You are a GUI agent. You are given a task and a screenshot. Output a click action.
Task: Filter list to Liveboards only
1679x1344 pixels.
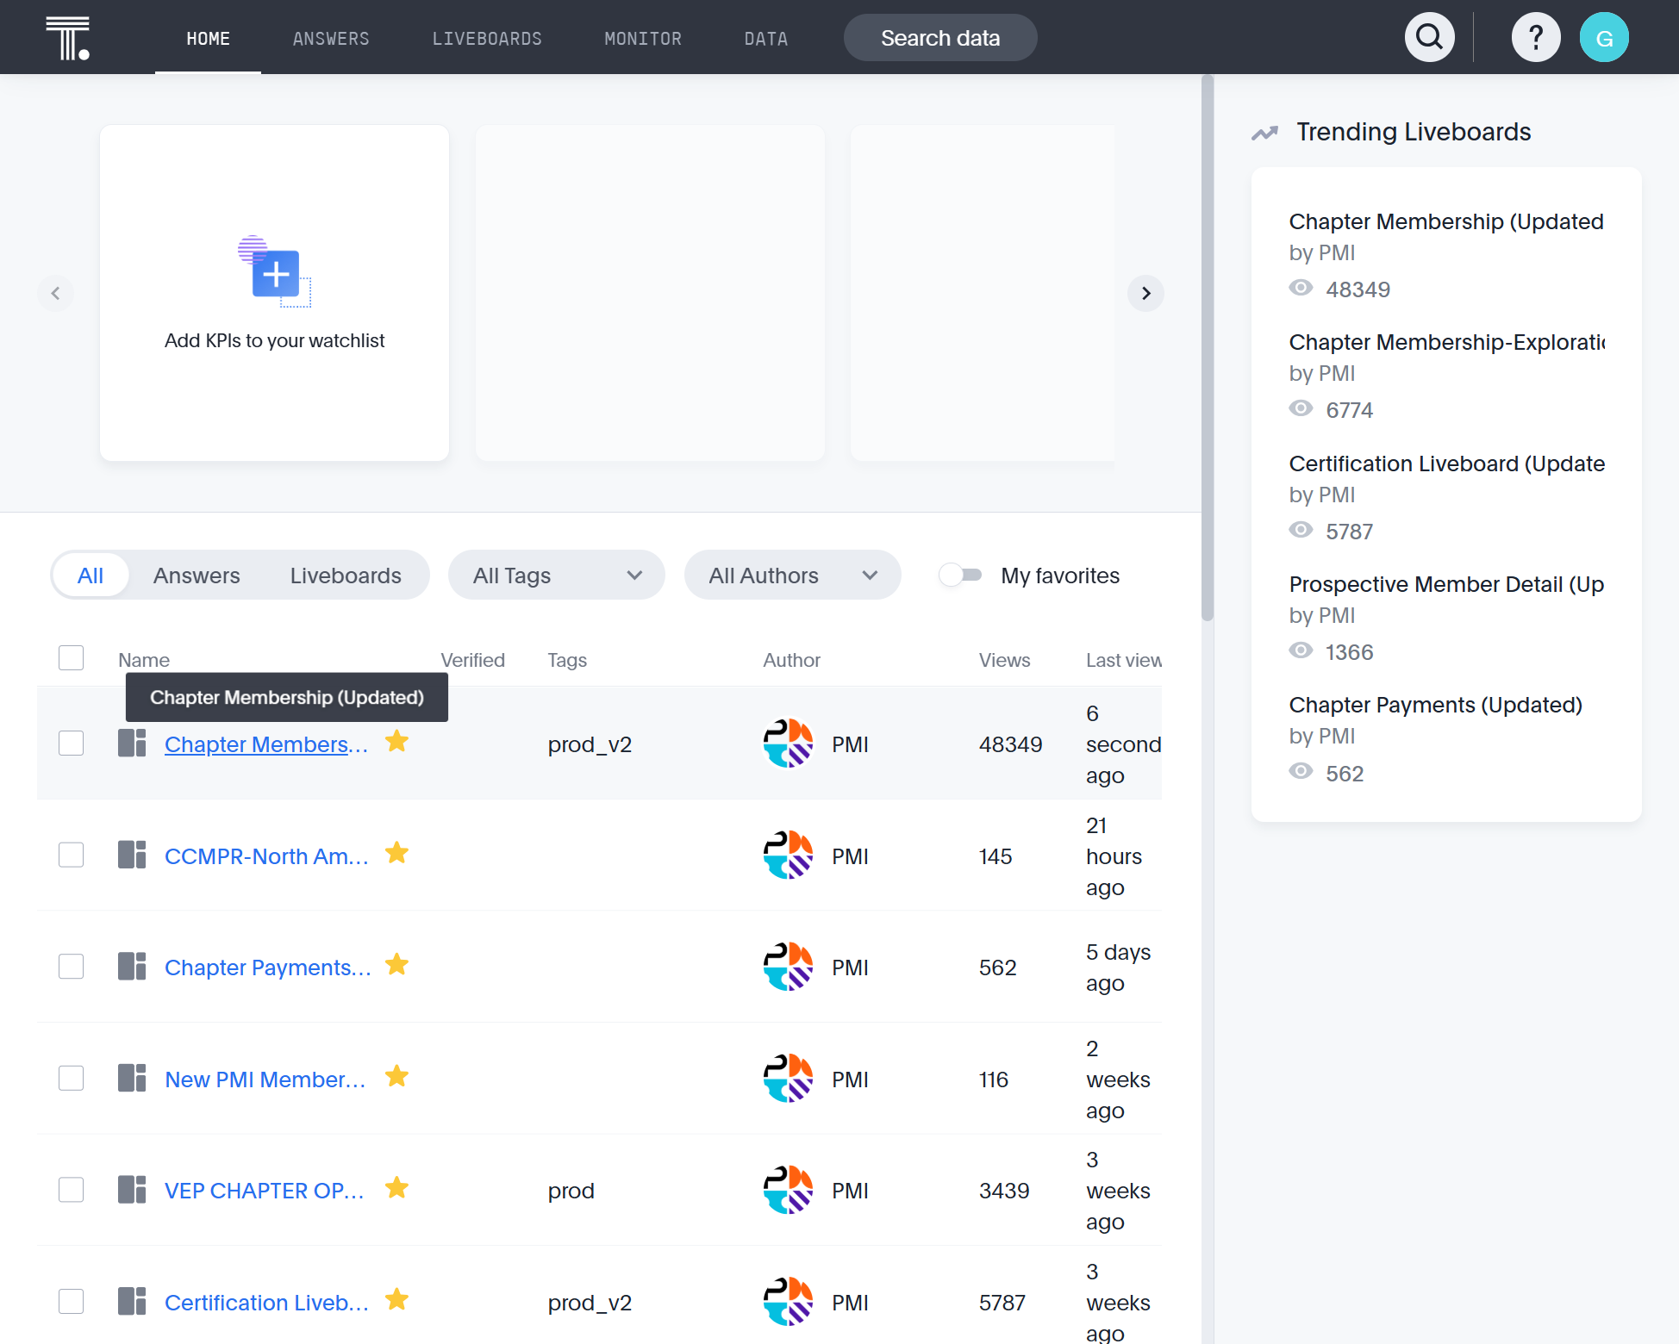coord(346,575)
